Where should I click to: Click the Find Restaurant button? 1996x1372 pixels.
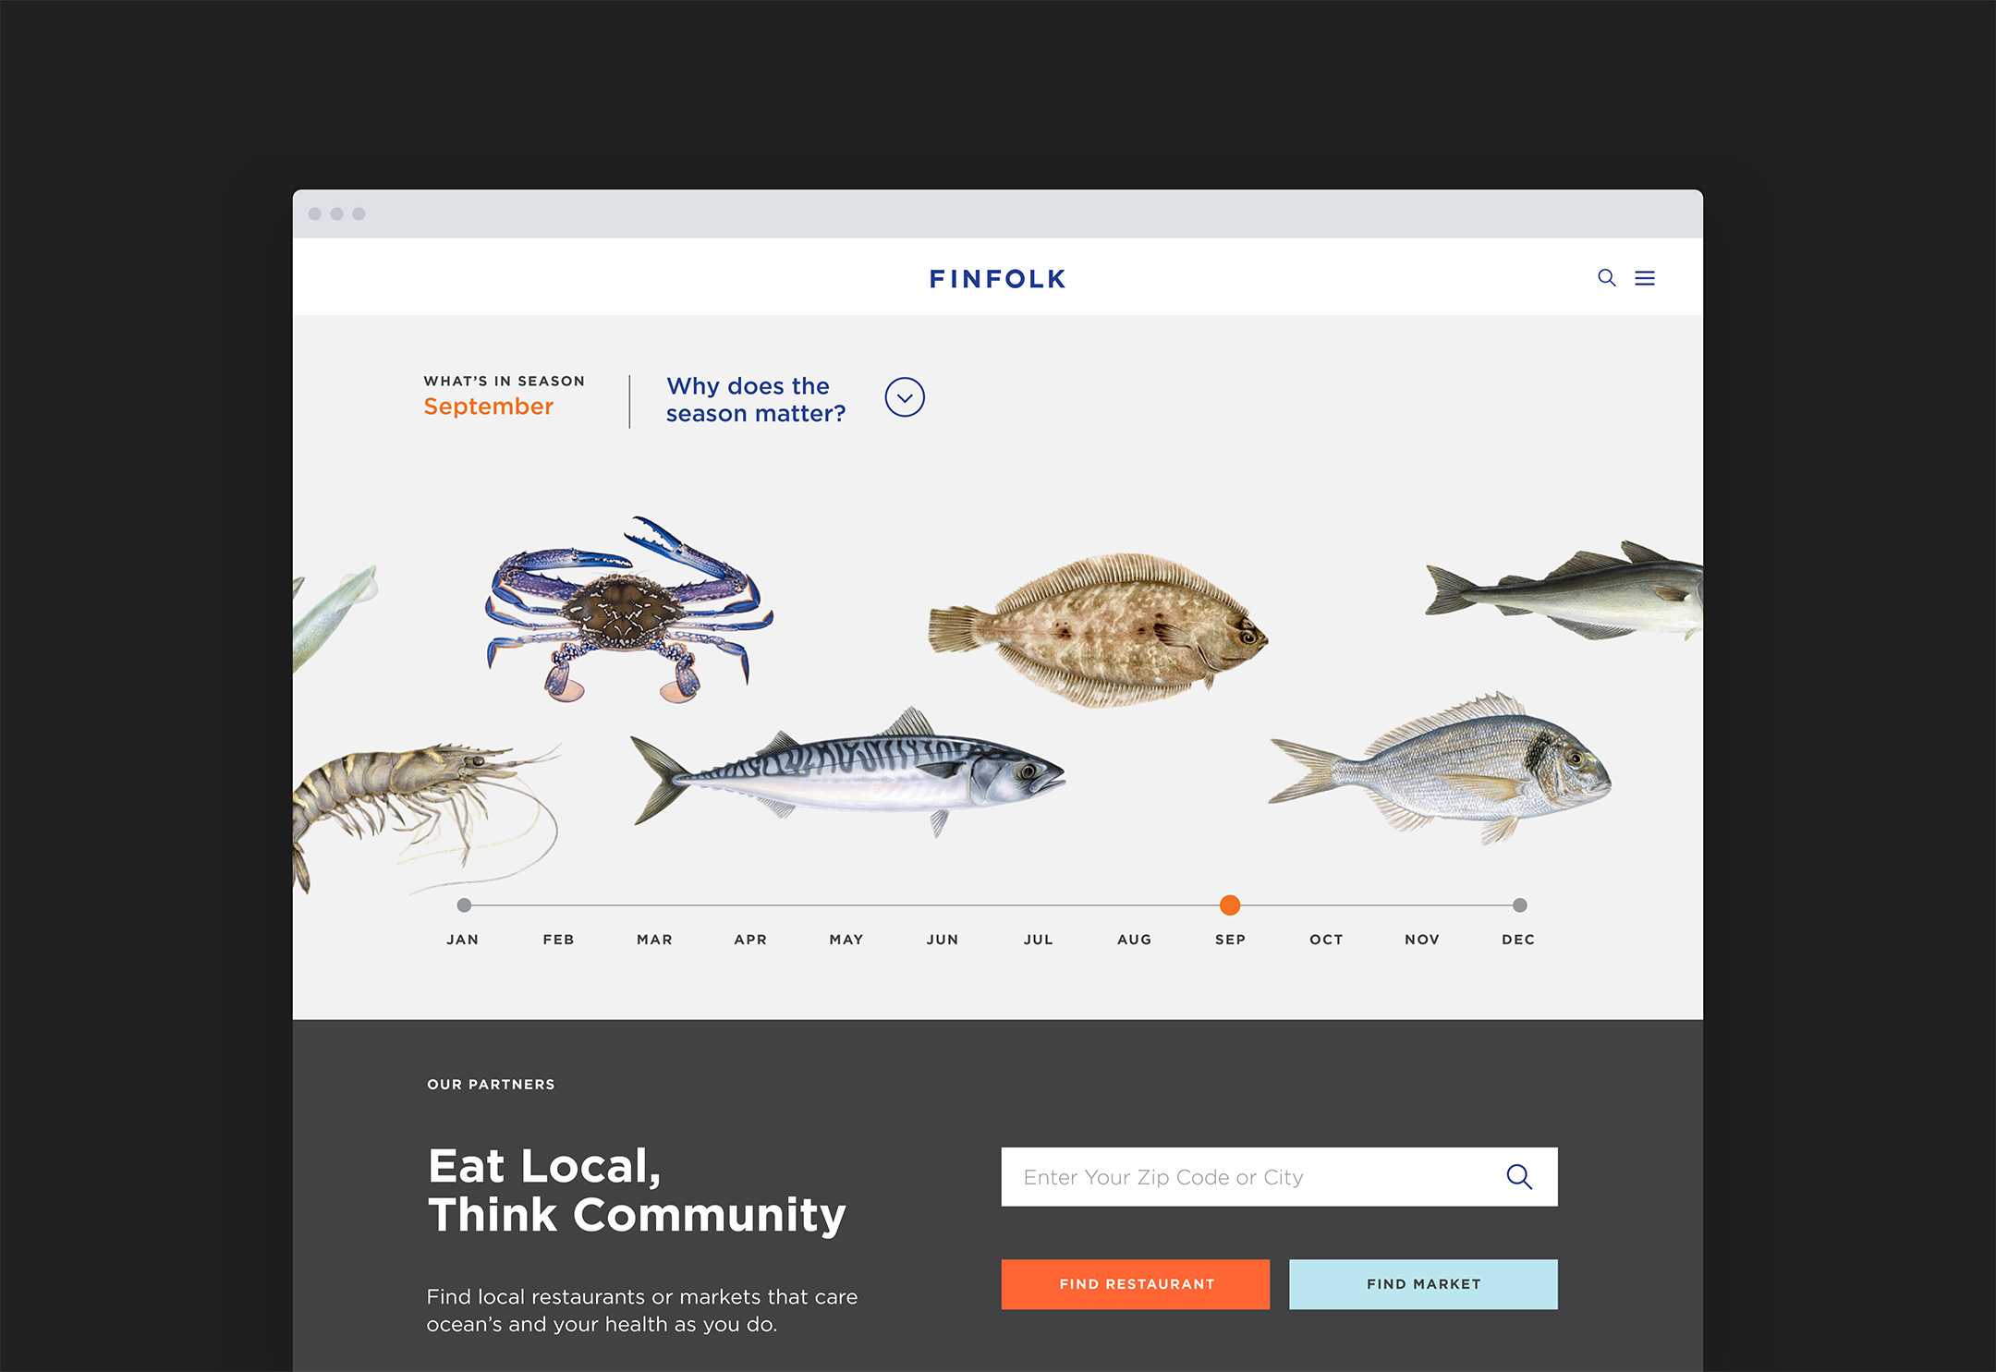point(1136,1284)
